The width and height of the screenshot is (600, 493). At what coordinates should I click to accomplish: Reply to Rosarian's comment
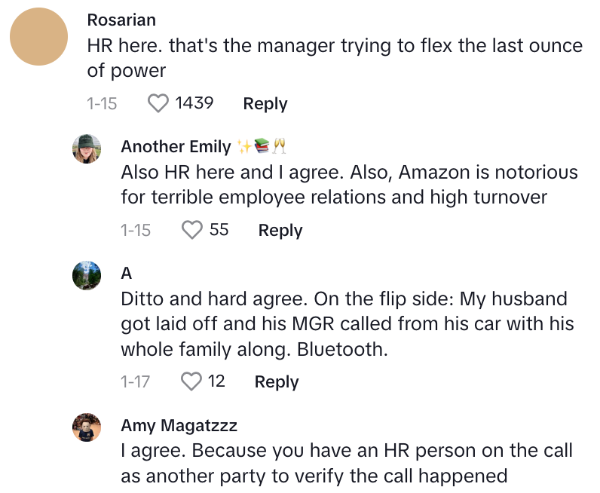[x=265, y=104]
